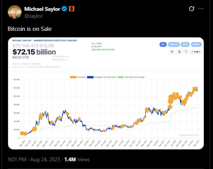213x169 pixels.
Task: Click the tweet text "Bitcoin is on Sale"
Action: 30,29
